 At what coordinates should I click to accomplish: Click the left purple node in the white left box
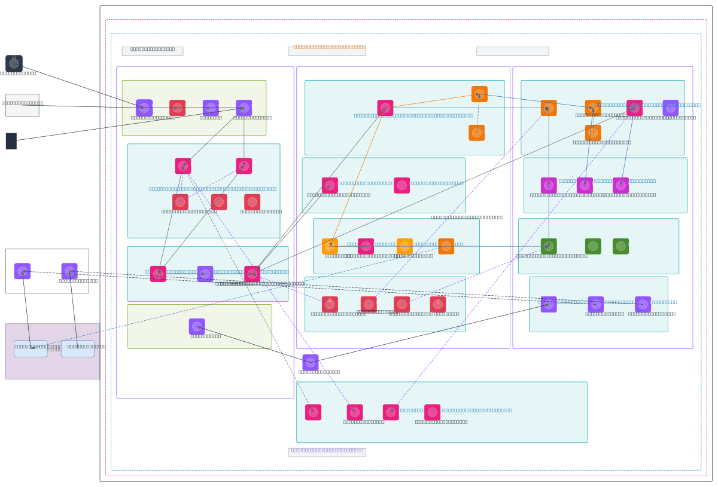(x=22, y=271)
